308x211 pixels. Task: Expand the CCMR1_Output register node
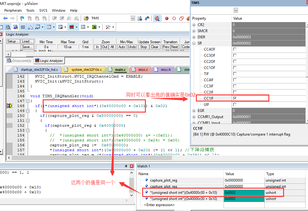point(194,117)
